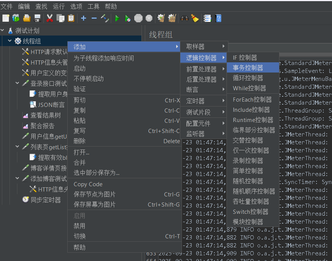
Task: Open the Function Helper dialog icon
Action: pyautogui.click(x=207, y=18)
